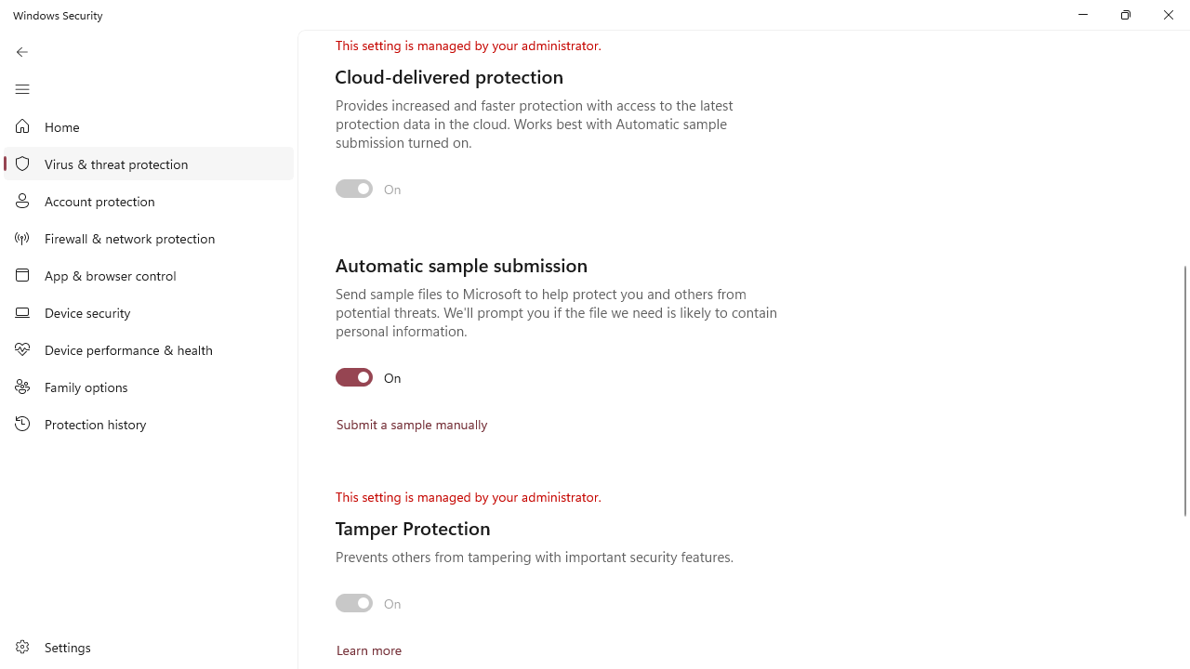
Task: Toggle the Tamper Protection switch
Action: point(354,603)
